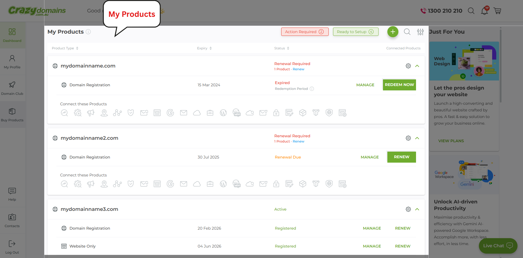
Task: Click MANAGE for the Website Only product
Action: click(x=372, y=246)
